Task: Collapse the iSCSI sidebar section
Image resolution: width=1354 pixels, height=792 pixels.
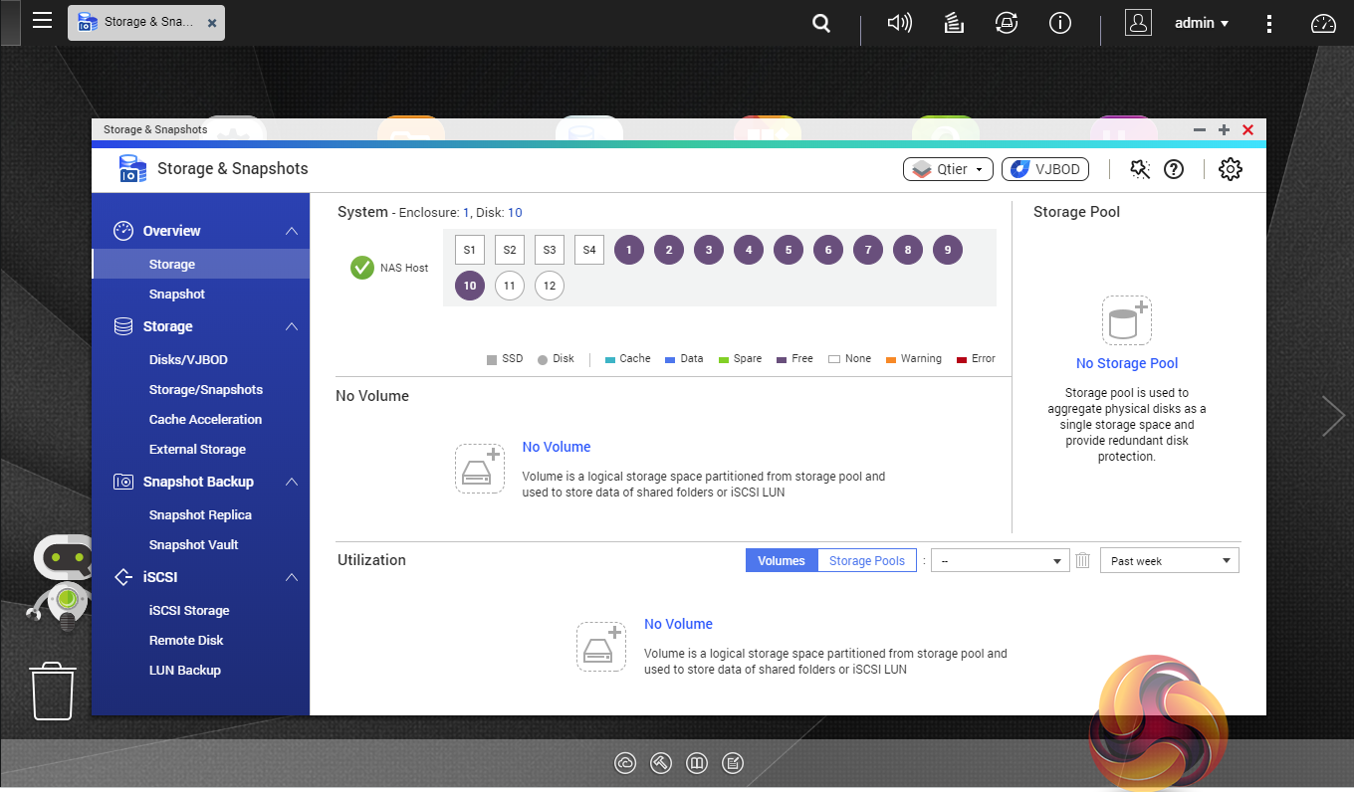Action: (x=292, y=577)
